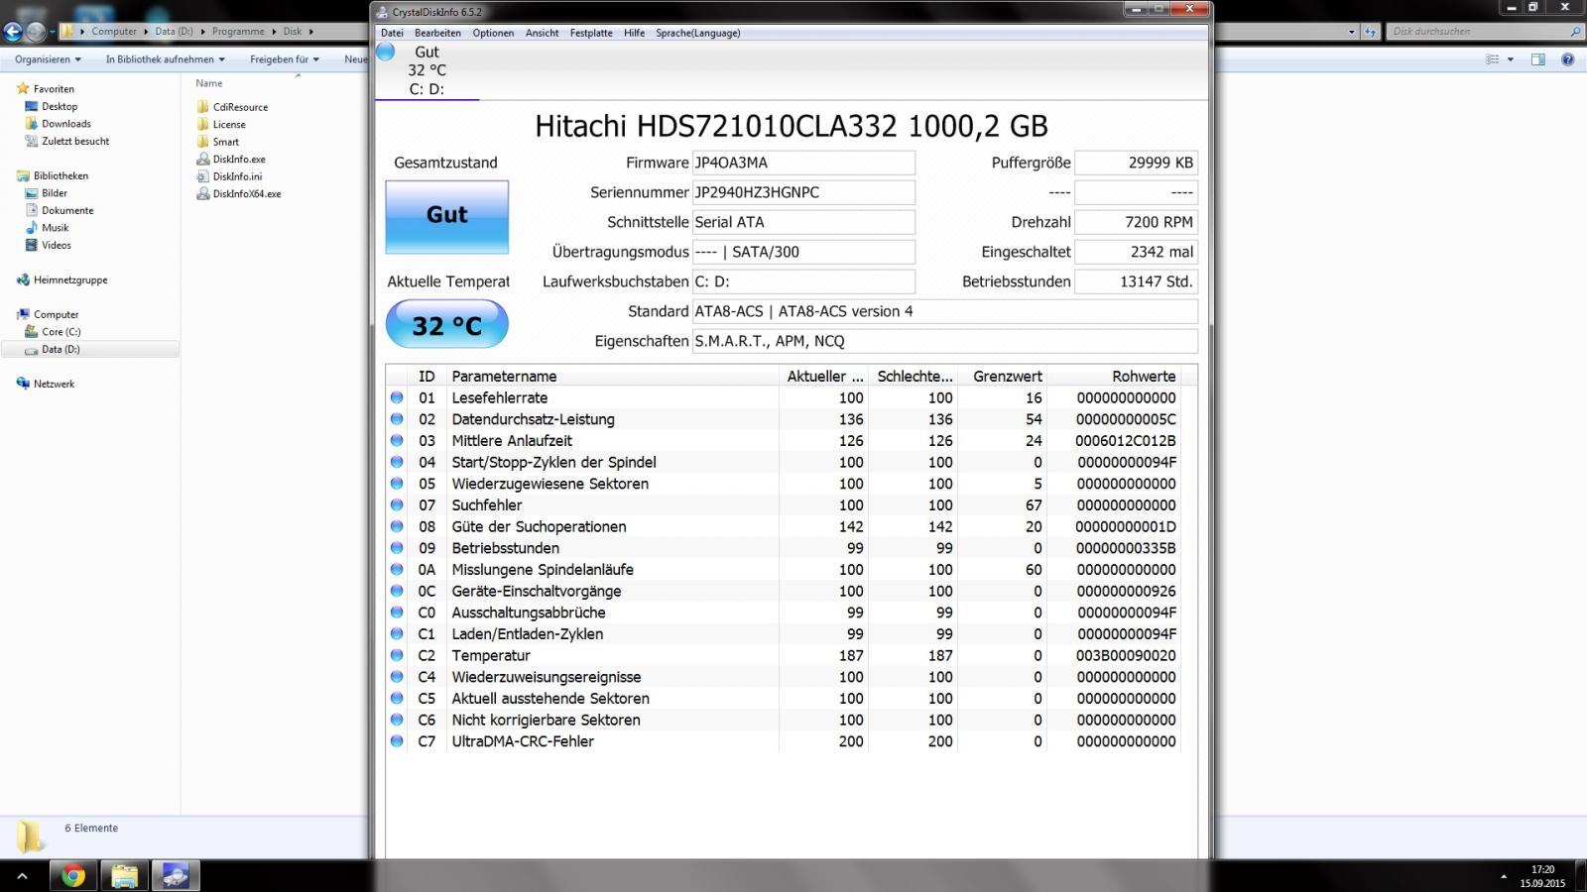Click the blue Gut health status button
Image resolution: width=1587 pixels, height=892 pixels.
pos(447,216)
